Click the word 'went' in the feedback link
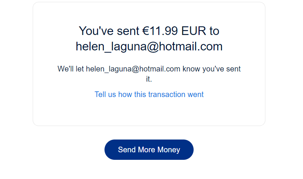The width and height of the screenshot is (303, 179). pyautogui.click(x=195, y=94)
